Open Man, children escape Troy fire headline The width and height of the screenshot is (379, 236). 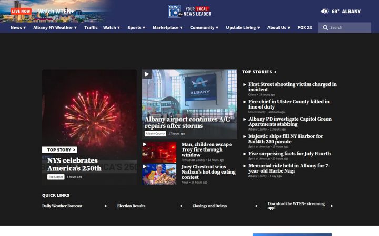[206, 149]
